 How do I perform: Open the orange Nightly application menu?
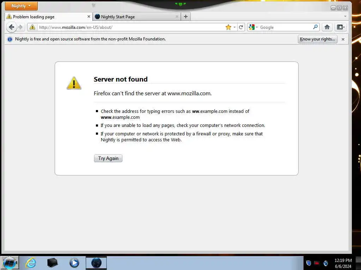(x=21, y=6)
